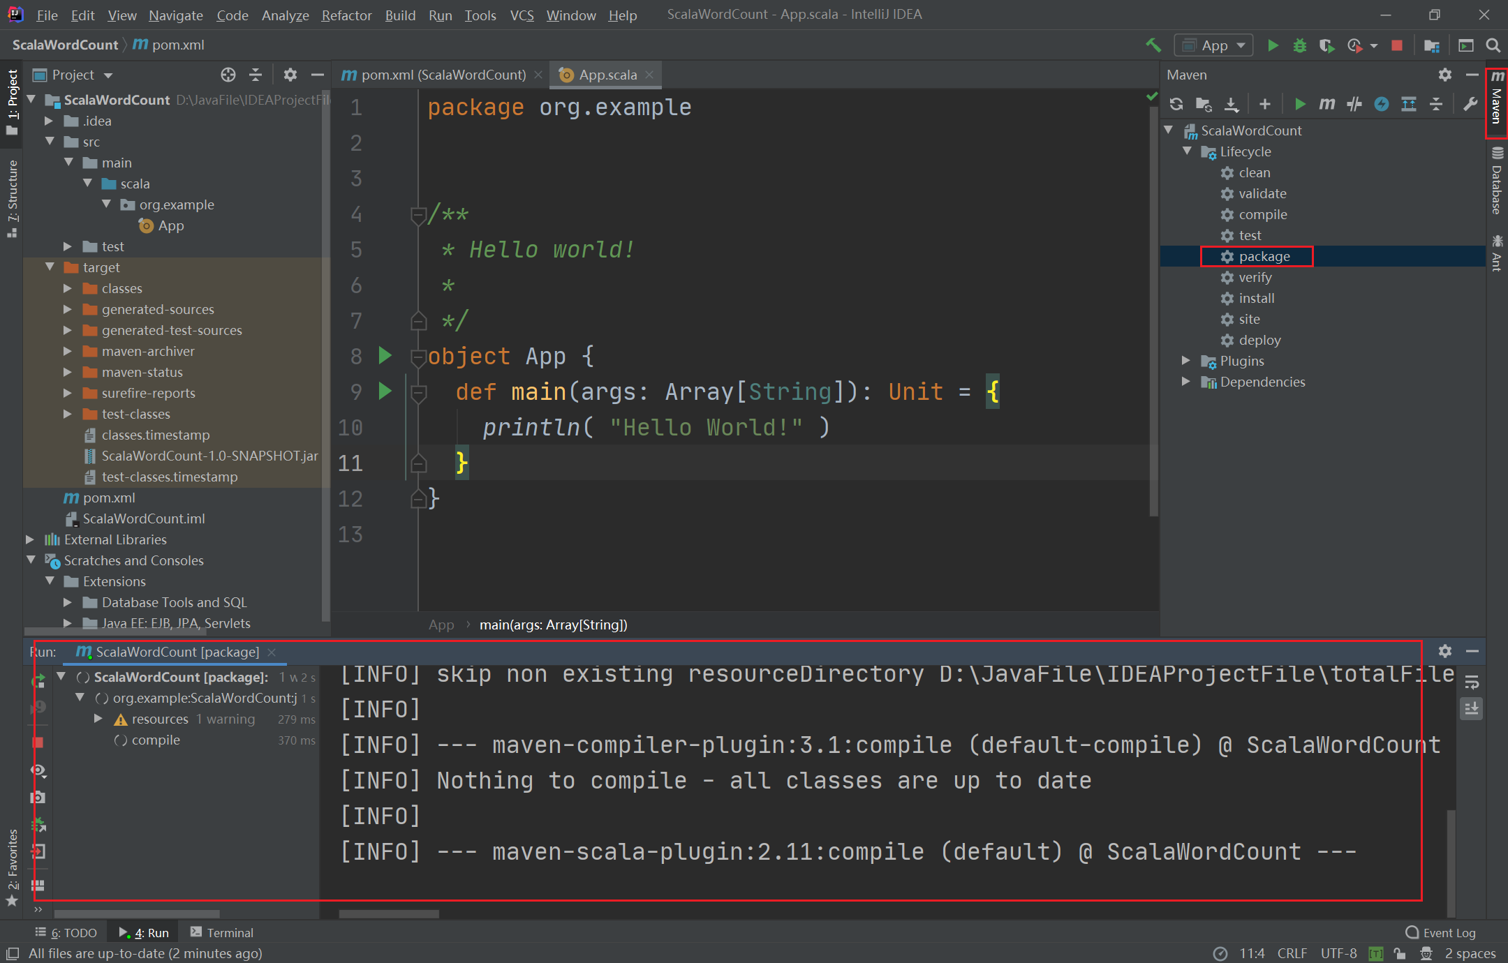The width and height of the screenshot is (1508, 963).
Task: Stop the Maven build in Run panel
Action: click(x=38, y=742)
